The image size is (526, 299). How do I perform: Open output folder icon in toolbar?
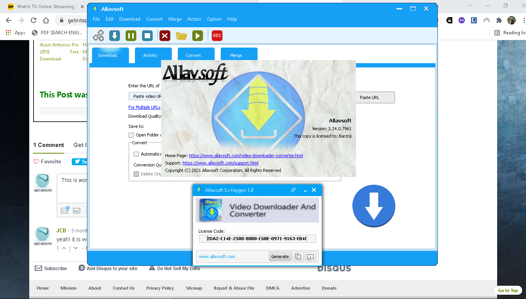click(x=181, y=36)
